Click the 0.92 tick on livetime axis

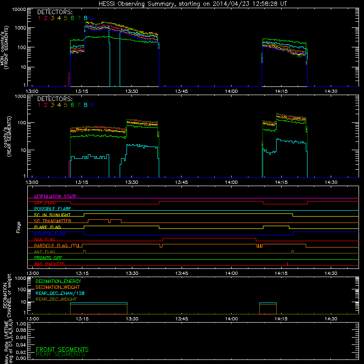[x=21, y=352]
